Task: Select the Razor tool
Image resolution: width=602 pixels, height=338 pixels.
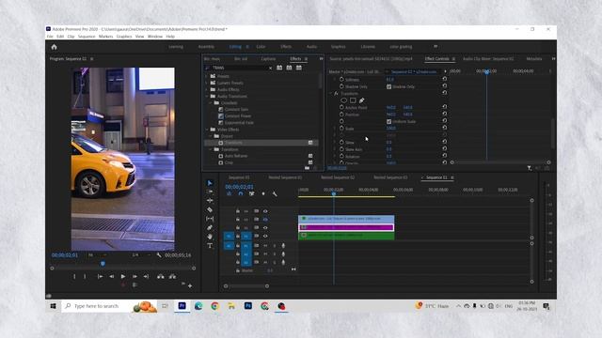Action: pyautogui.click(x=210, y=209)
